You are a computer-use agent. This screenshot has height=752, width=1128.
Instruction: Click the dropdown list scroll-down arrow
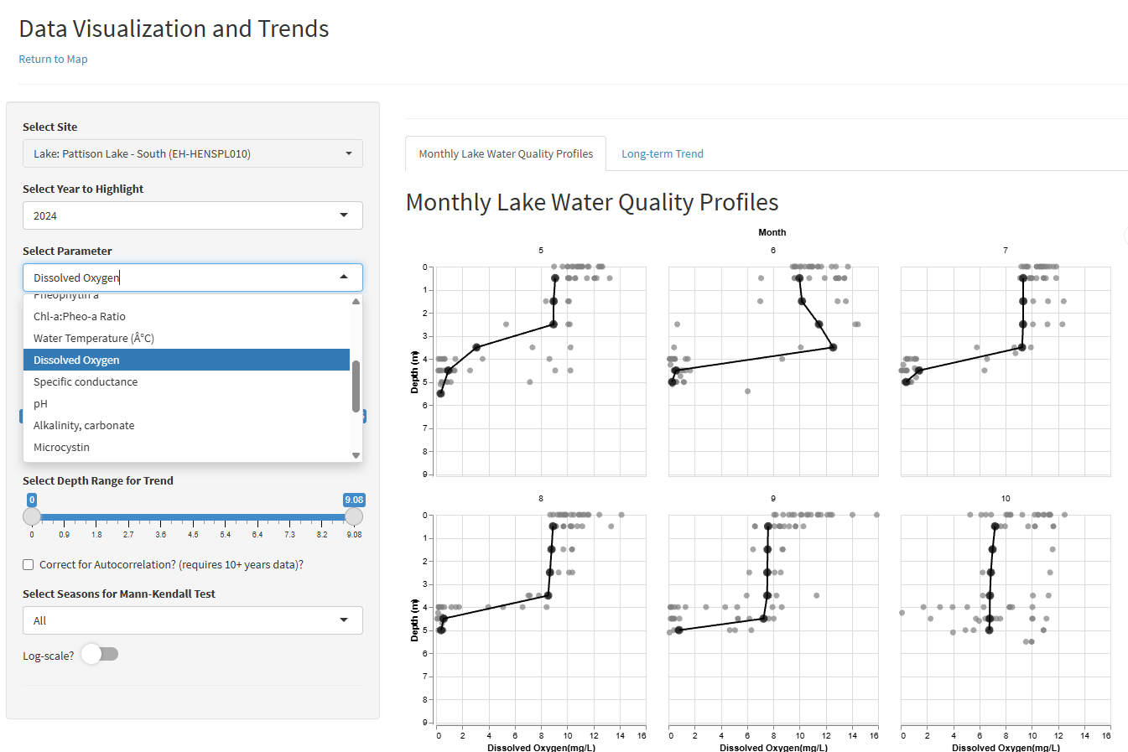(356, 455)
